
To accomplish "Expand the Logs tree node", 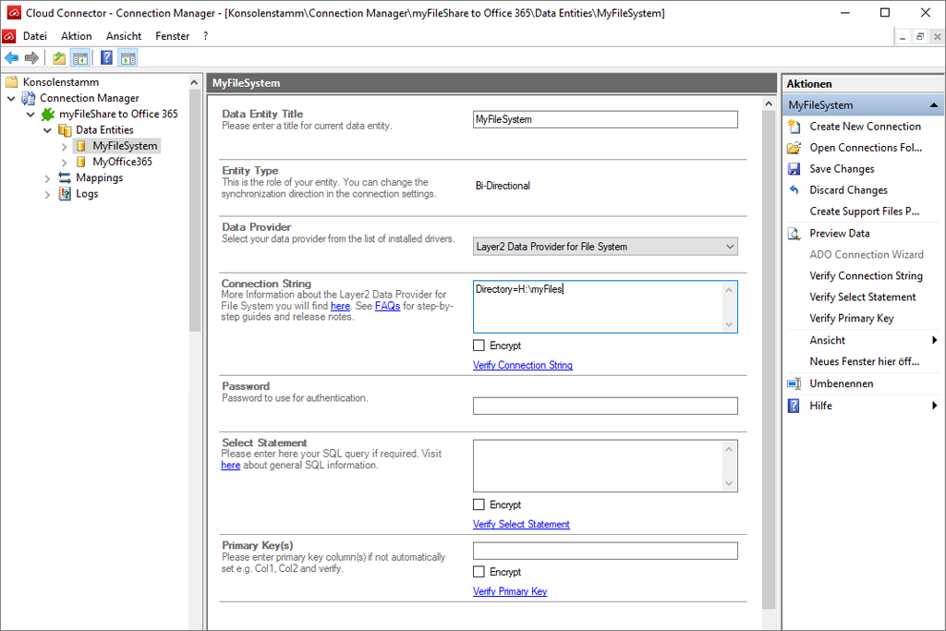I will click(48, 194).
